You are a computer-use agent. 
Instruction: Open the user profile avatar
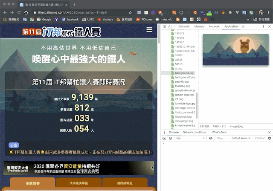click(261, 12)
